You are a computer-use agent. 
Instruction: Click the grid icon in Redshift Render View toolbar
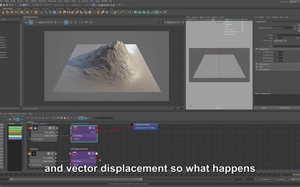(x=70, y=22)
